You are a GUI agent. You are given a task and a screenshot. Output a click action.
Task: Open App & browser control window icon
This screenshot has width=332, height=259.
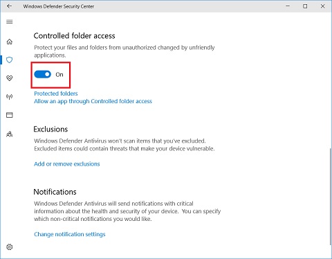click(x=10, y=115)
